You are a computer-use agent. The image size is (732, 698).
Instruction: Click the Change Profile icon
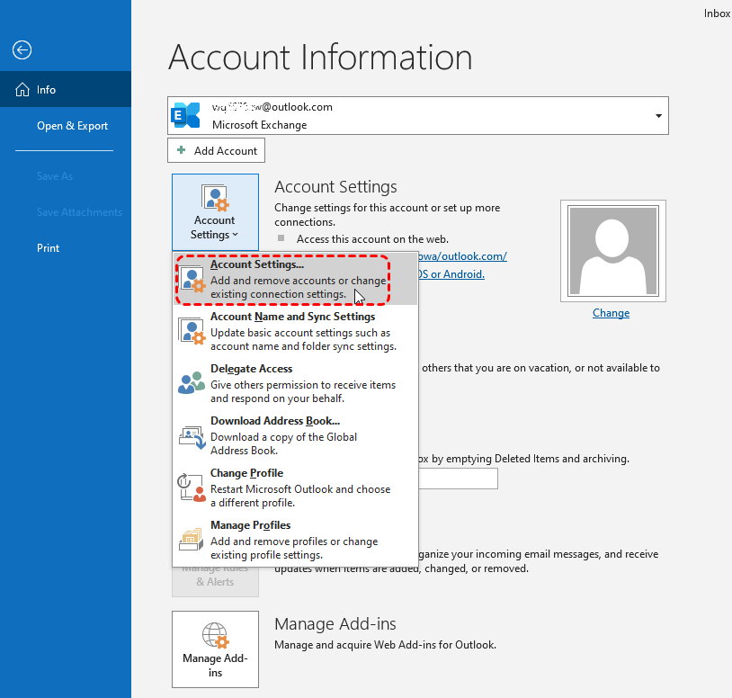(x=193, y=488)
